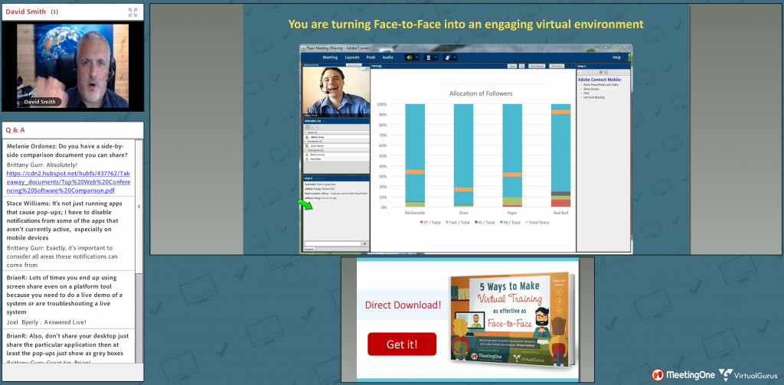This screenshot has height=385, width=784.
Task: Expand the speaker options dropdown arrow
Action: point(417,57)
